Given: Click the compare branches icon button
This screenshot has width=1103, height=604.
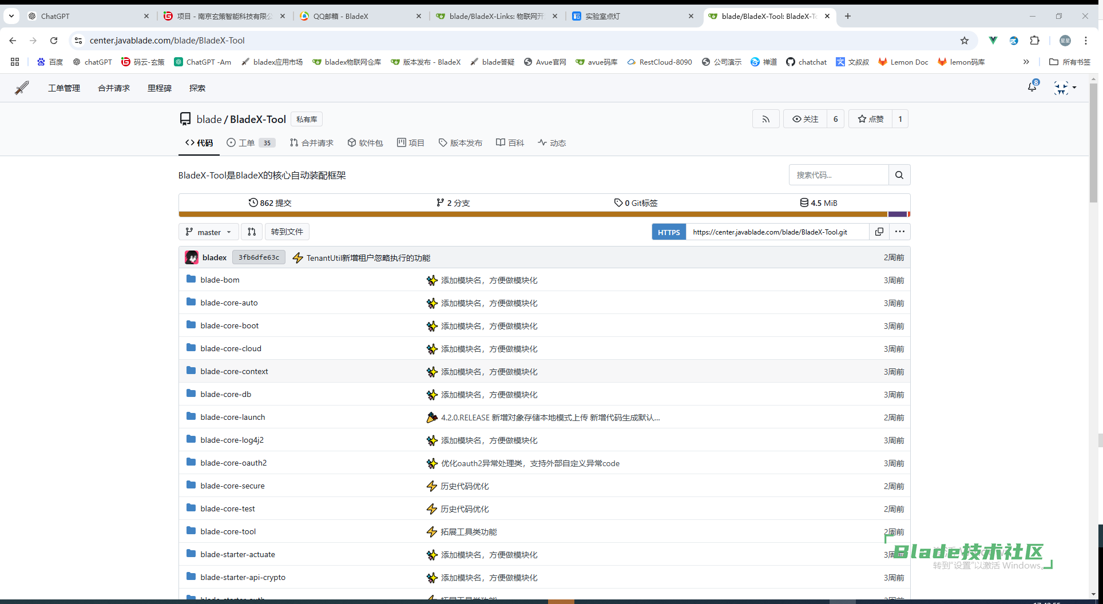Looking at the screenshot, I should (252, 232).
